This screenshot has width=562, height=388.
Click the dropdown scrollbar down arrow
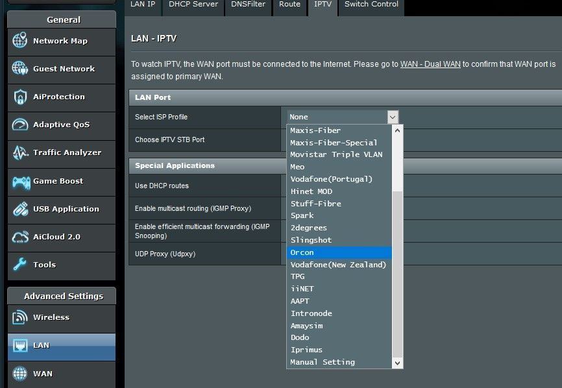click(x=397, y=363)
